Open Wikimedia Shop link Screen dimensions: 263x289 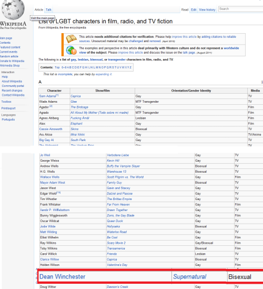tap(9, 66)
